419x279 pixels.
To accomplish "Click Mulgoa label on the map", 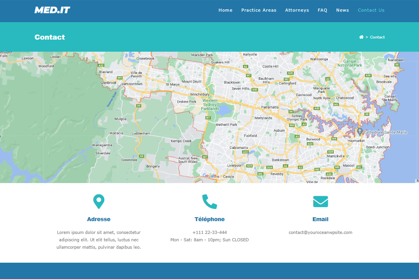I will coord(120,119).
